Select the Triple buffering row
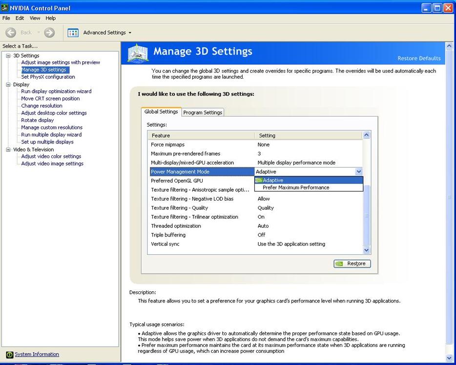Viewport: 456px width, 365px height. pos(256,235)
